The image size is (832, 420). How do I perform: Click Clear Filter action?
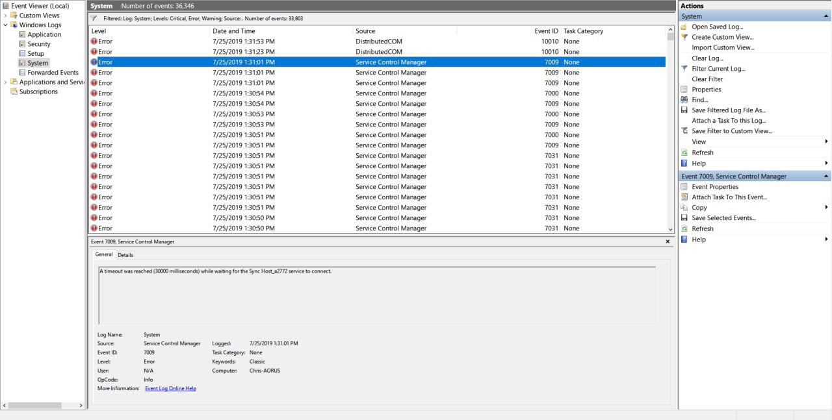coord(707,79)
